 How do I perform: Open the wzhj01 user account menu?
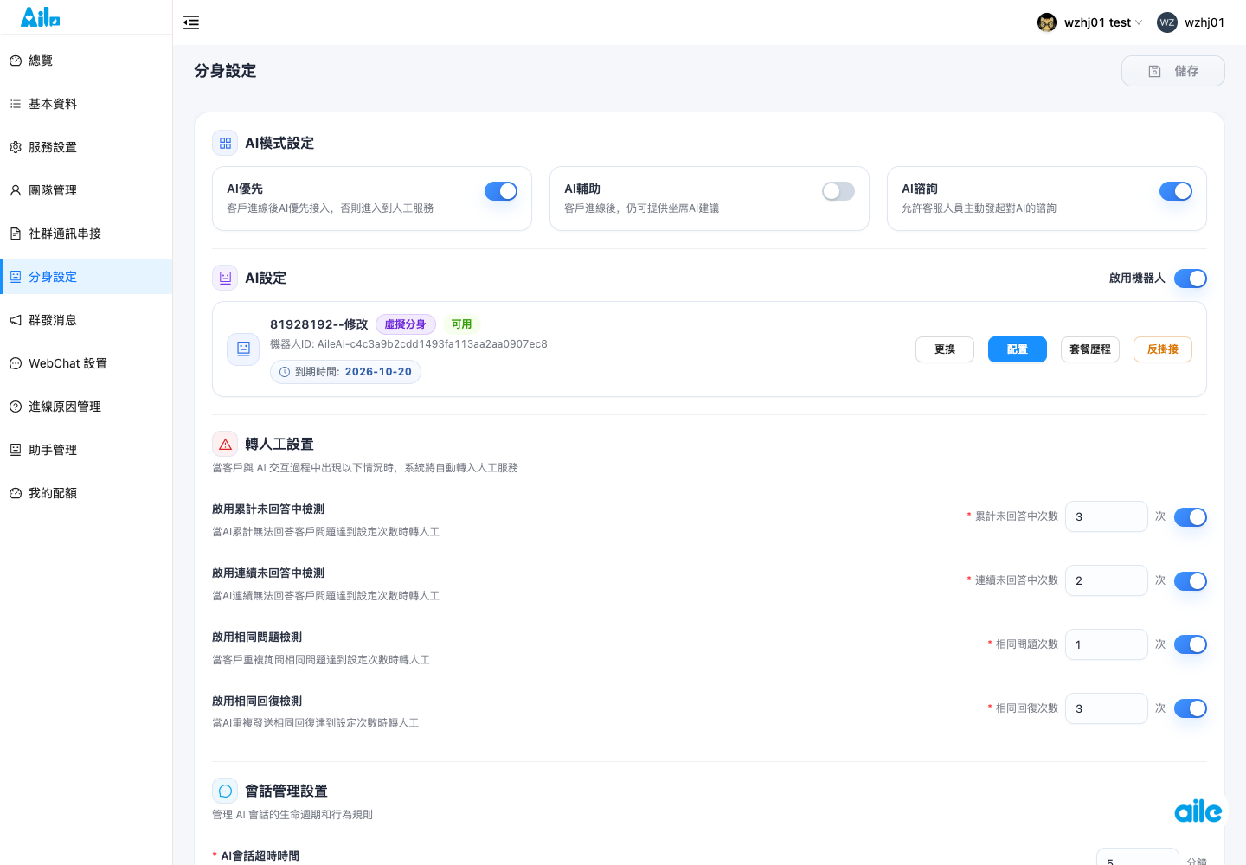[x=1191, y=22]
